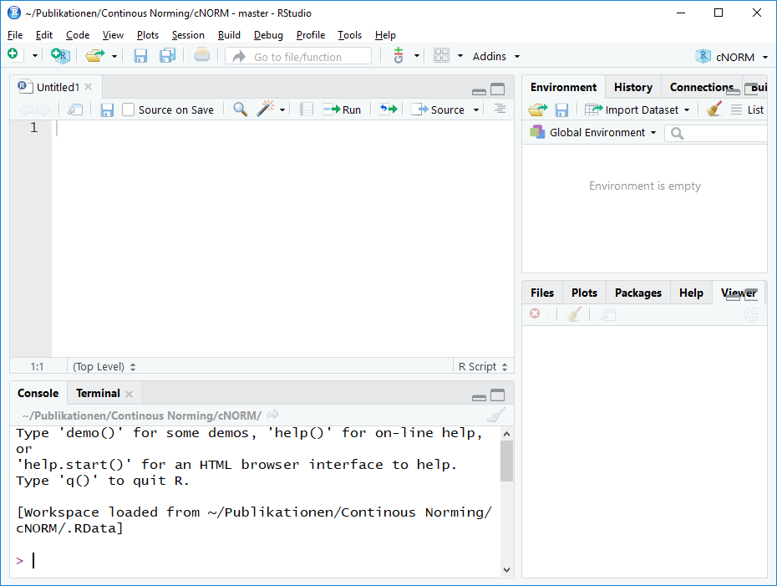Click the Re-run previous code icon
The width and height of the screenshot is (777, 586).
click(x=388, y=110)
